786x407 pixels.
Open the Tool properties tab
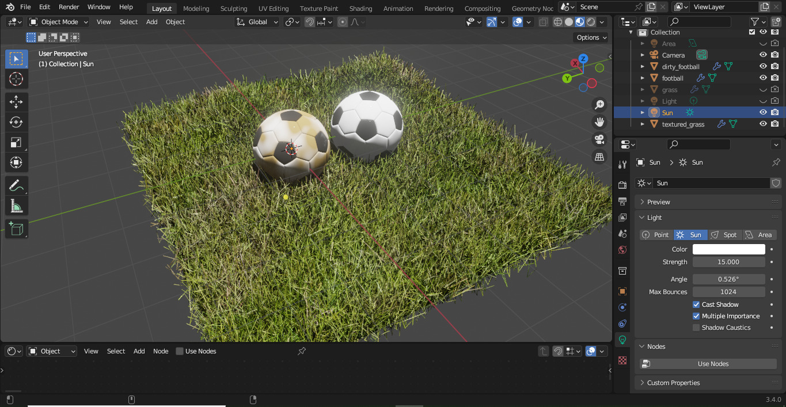click(x=622, y=165)
